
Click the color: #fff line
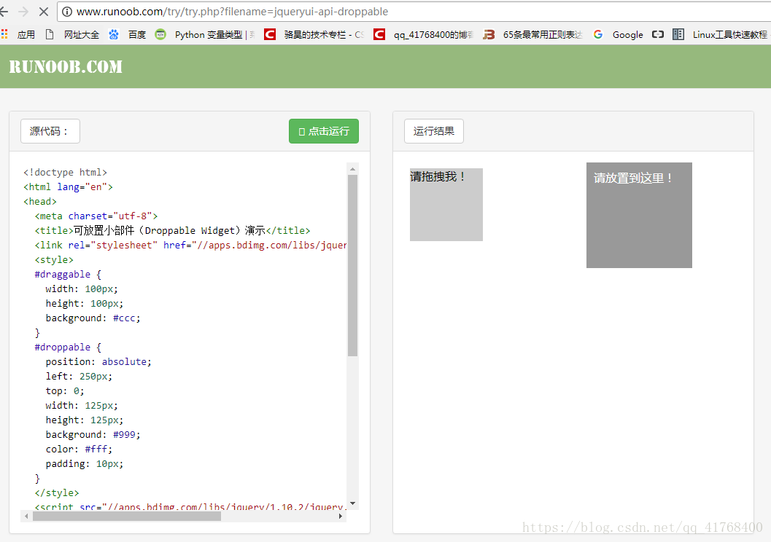coord(80,449)
